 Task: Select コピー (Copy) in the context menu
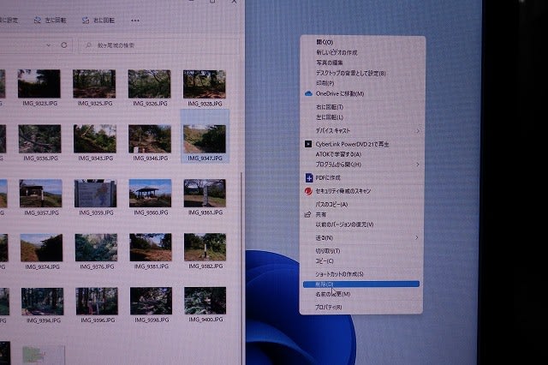click(x=325, y=260)
